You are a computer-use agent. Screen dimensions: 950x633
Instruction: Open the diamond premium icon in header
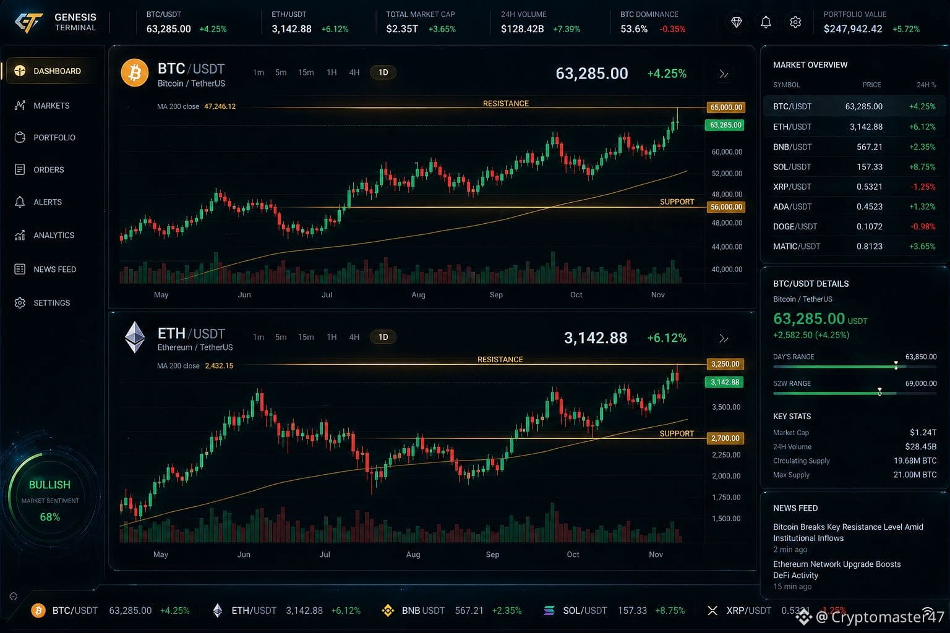click(736, 22)
